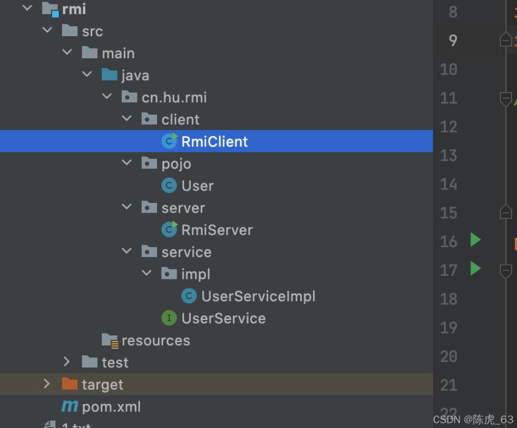This screenshot has height=428, width=517.
Task: Toggle code fold marker at line 9
Action: 505,40
